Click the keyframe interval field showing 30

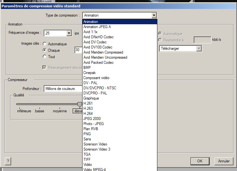(79, 50)
